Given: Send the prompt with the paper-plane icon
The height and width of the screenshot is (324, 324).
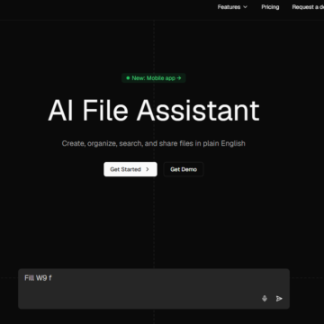Looking at the screenshot, I should tap(279, 298).
